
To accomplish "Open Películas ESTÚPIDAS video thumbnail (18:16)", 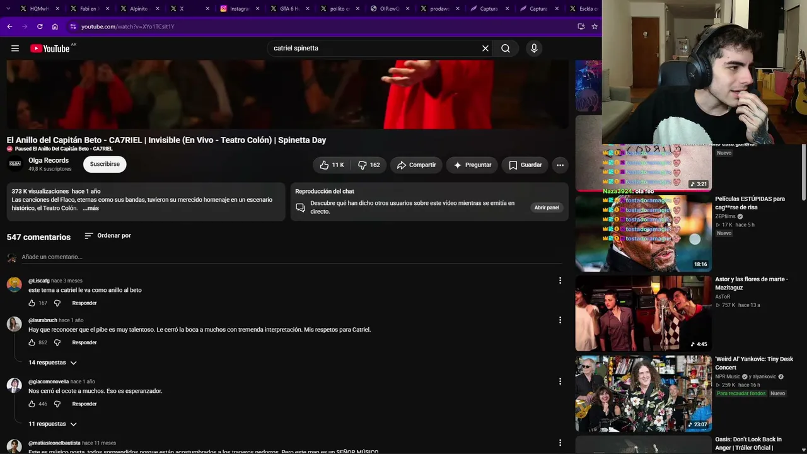I will click(643, 233).
